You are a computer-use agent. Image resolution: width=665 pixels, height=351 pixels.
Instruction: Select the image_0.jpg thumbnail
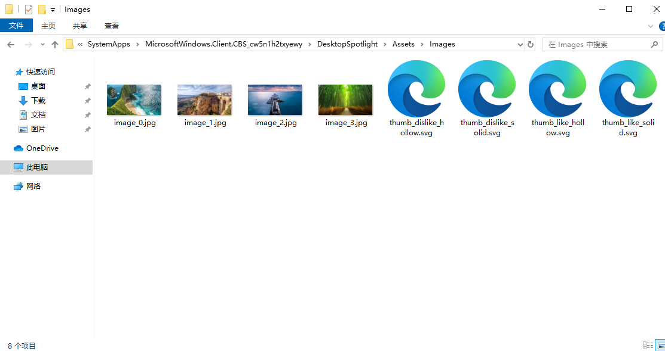[134, 100]
